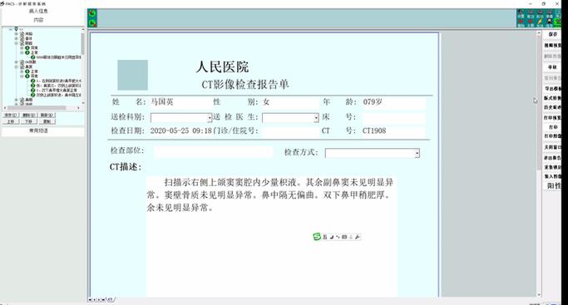The height and width of the screenshot is (305, 568).
Task: Click the 阳性 button
Action: (553, 185)
